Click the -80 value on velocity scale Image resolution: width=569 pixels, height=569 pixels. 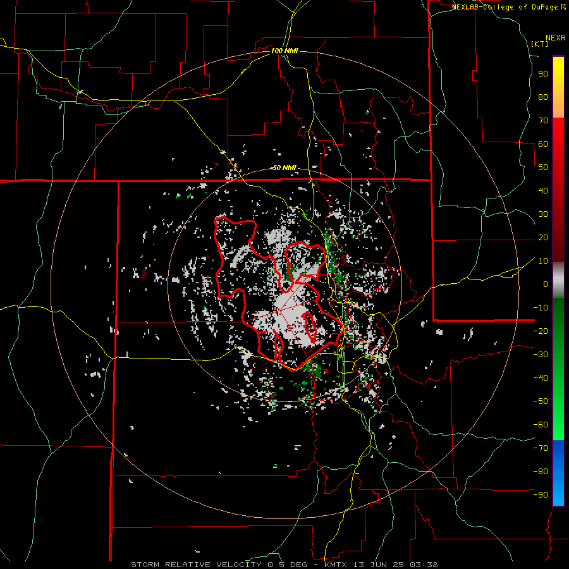(541, 472)
